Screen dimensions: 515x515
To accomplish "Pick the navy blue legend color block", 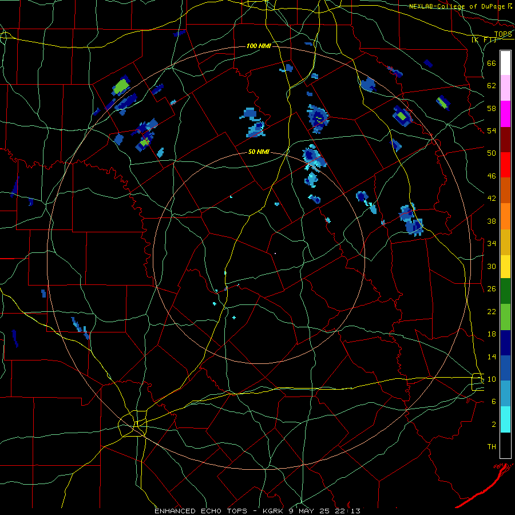I will (x=505, y=343).
